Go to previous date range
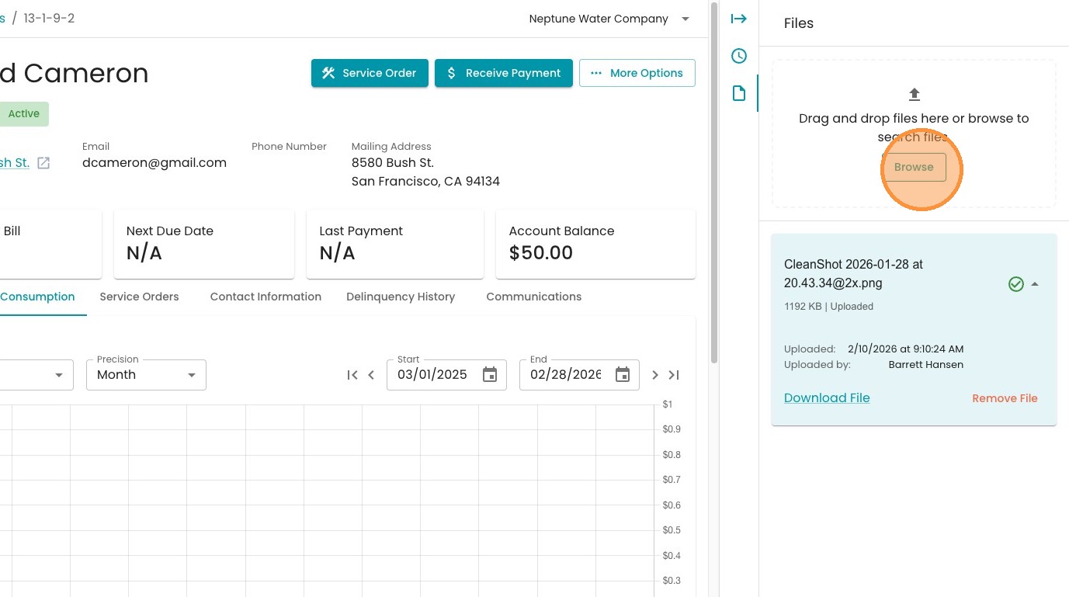Viewport: 1069px width, 597px height. pos(371,375)
